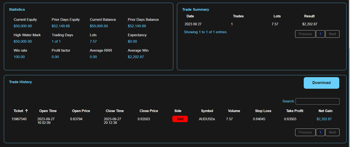Sort by Side column header
Viewport: 350px width, 147px height.
pos(178,111)
